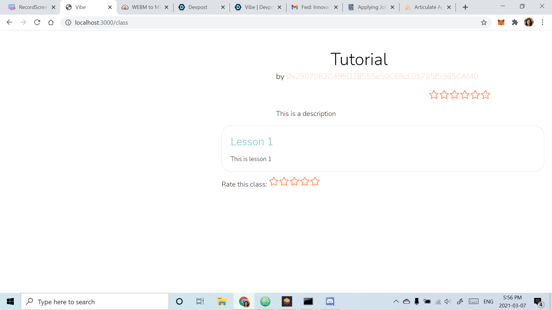
Task: Open the Chrome three-dot menu
Action: coord(543,22)
